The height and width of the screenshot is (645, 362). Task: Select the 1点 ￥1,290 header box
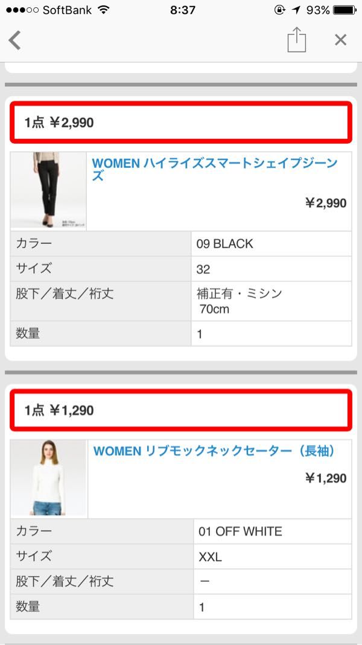click(x=181, y=410)
